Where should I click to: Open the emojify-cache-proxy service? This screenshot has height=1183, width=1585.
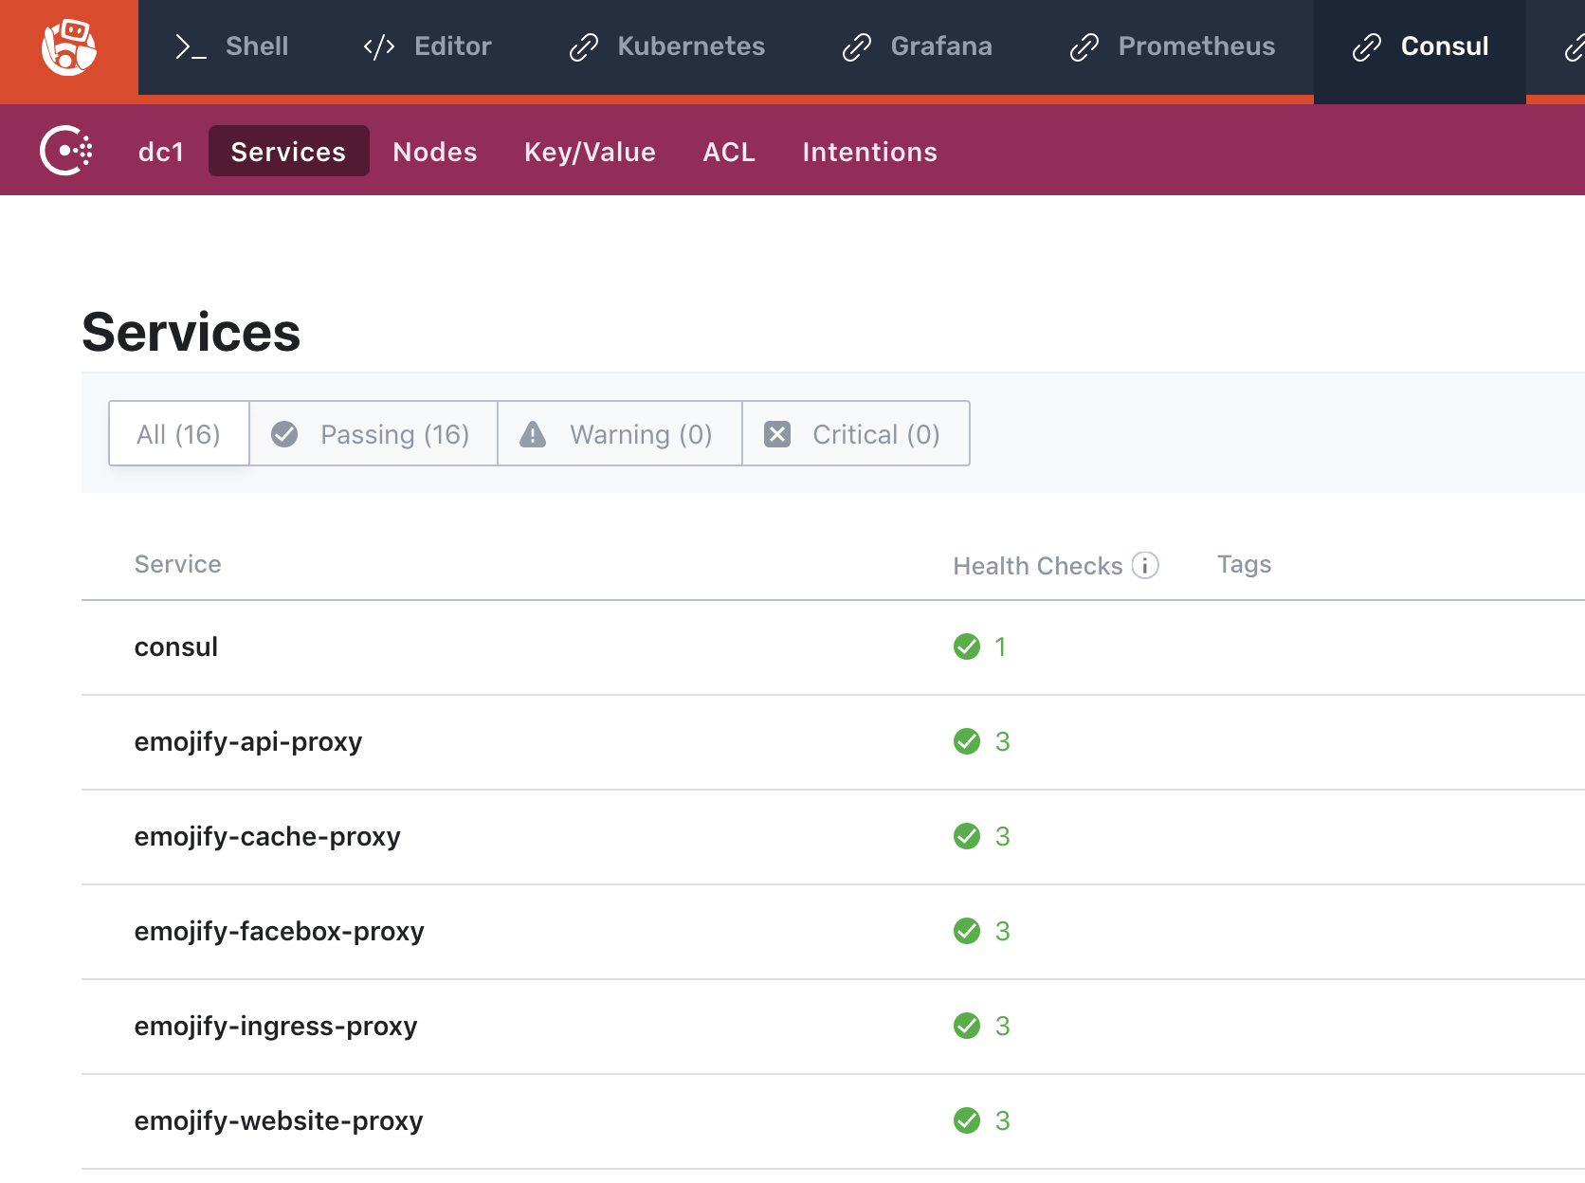(x=267, y=836)
